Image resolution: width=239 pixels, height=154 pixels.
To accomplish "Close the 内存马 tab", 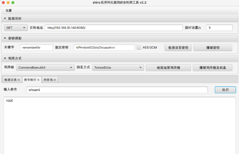I will click(55, 80).
